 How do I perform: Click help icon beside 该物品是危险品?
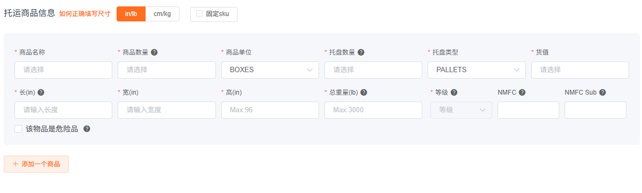[87, 129]
